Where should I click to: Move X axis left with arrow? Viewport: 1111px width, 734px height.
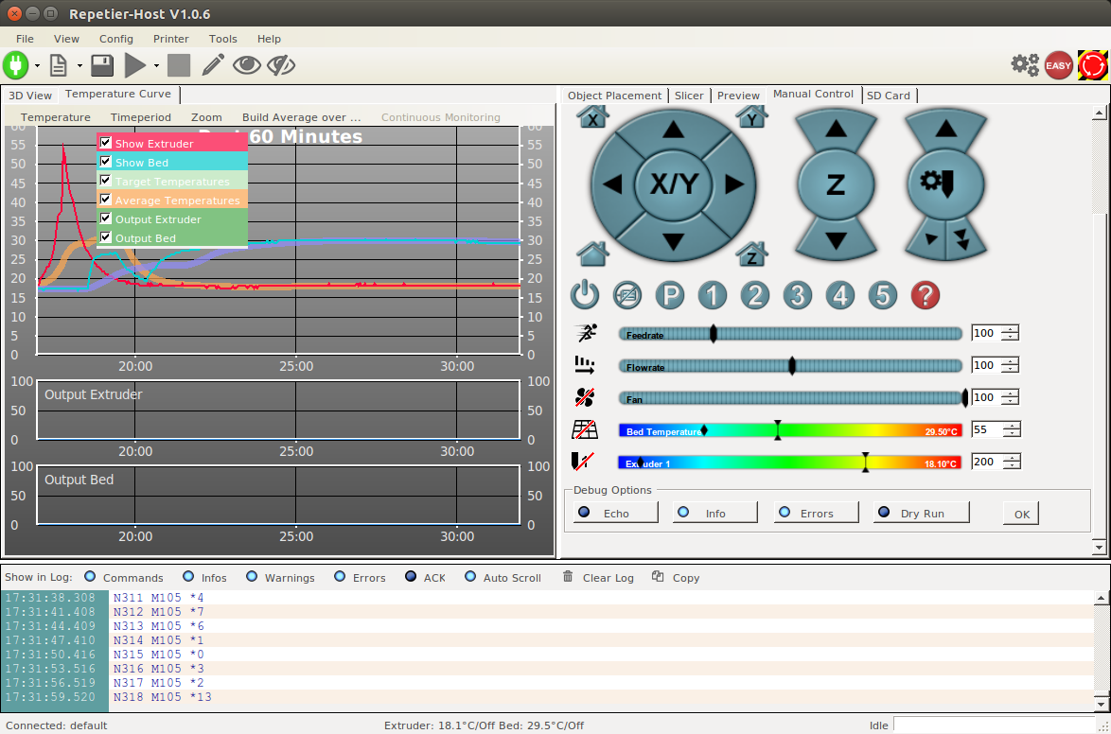tap(612, 184)
